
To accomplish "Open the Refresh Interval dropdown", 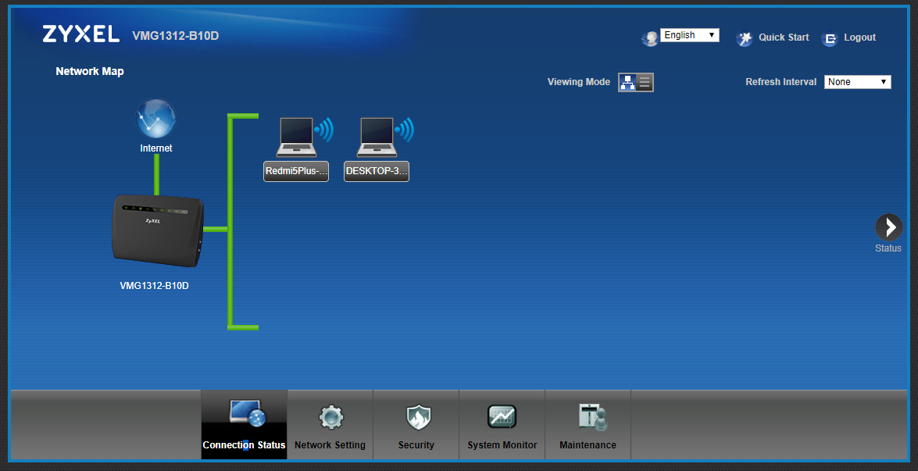I will tap(858, 82).
